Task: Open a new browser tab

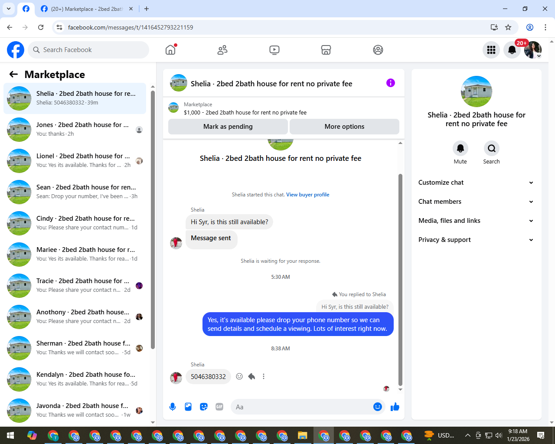Action: (x=147, y=9)
